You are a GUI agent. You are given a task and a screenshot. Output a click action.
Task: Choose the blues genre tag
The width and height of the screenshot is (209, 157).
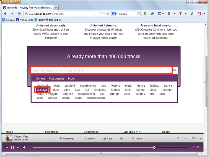click(x=153, y=90)
